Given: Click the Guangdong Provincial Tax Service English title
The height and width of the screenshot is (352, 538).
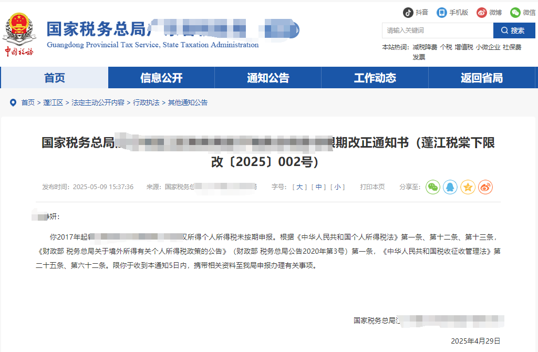Looking at the screenshot, I should click(153, 45).
